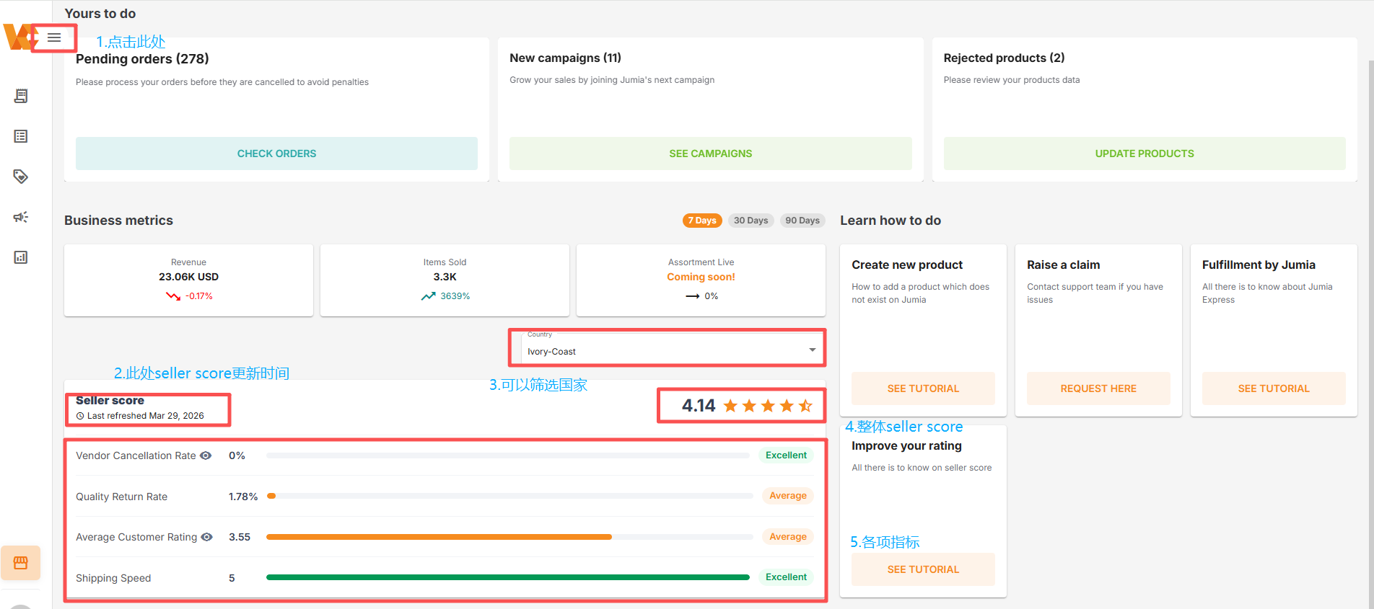Click the CHECK ORDERS button
The width and height of the screenshot is (1374, 609).
(276, 154)
